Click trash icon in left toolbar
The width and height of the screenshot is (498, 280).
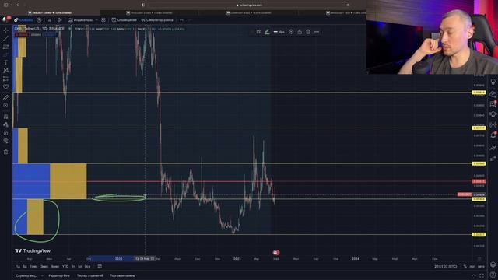coord(5,152)
